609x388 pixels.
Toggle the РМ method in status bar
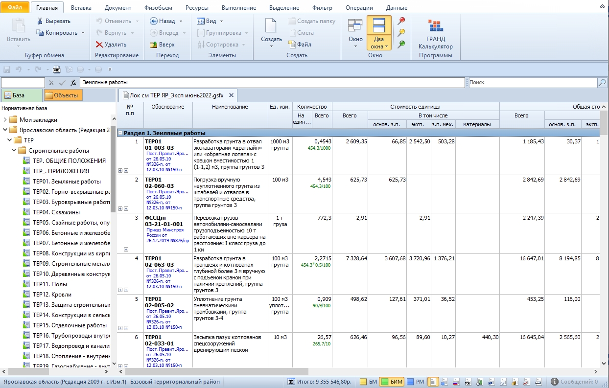point(416,382)
